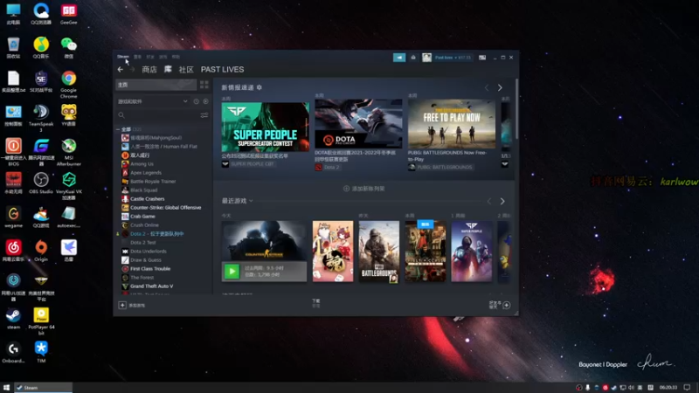Screen dimensions: 699x393
Task: Open Google Chrome desktop shortcut
Action: 69,84
